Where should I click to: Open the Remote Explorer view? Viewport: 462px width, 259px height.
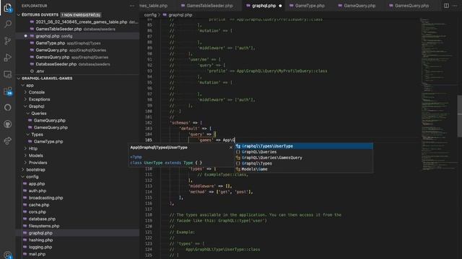8,74
